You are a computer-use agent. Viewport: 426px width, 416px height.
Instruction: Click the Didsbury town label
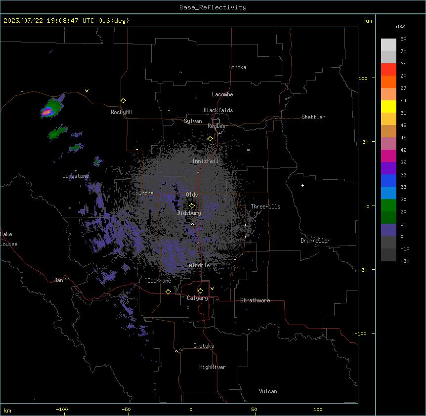pyautogui.click(x=189, y=213)
